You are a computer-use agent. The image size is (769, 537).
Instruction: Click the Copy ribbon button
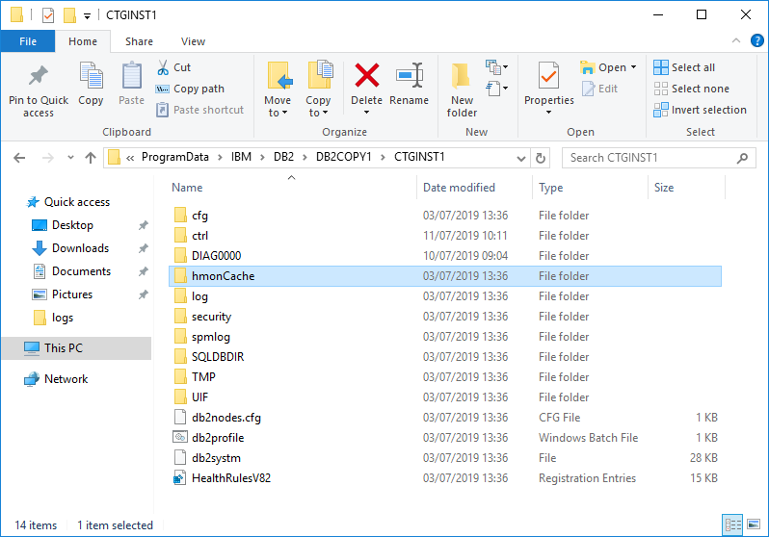[91, 84]
